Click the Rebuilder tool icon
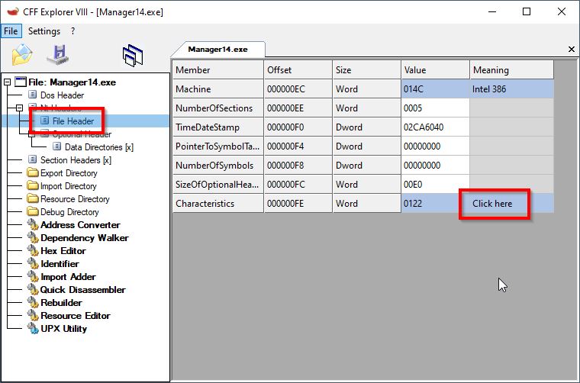 33,302
